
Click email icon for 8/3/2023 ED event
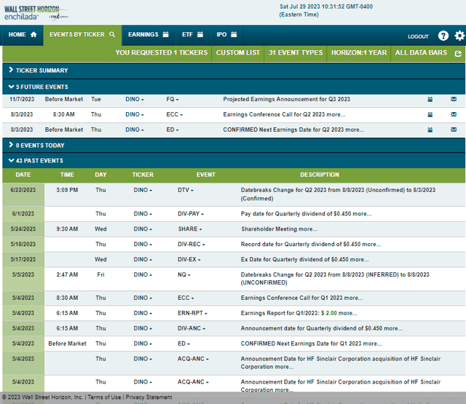coord(454,130)
